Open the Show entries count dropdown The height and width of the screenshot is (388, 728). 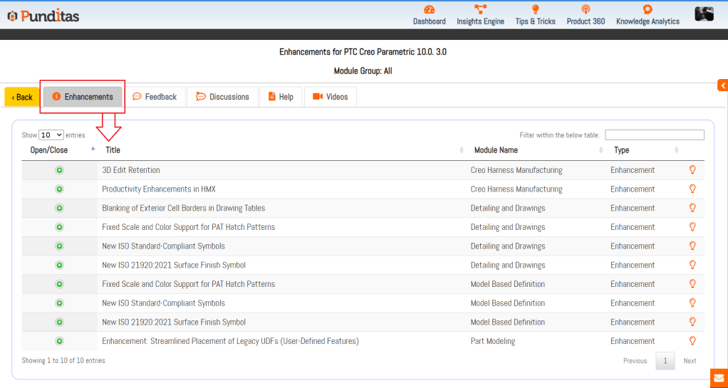coord(51,135)
